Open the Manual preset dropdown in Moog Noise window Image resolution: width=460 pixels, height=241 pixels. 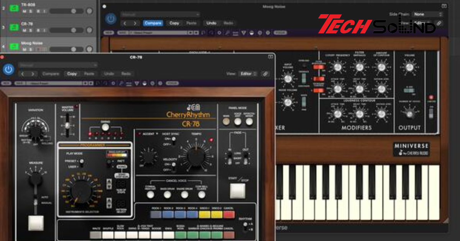(x=160, y=15)
